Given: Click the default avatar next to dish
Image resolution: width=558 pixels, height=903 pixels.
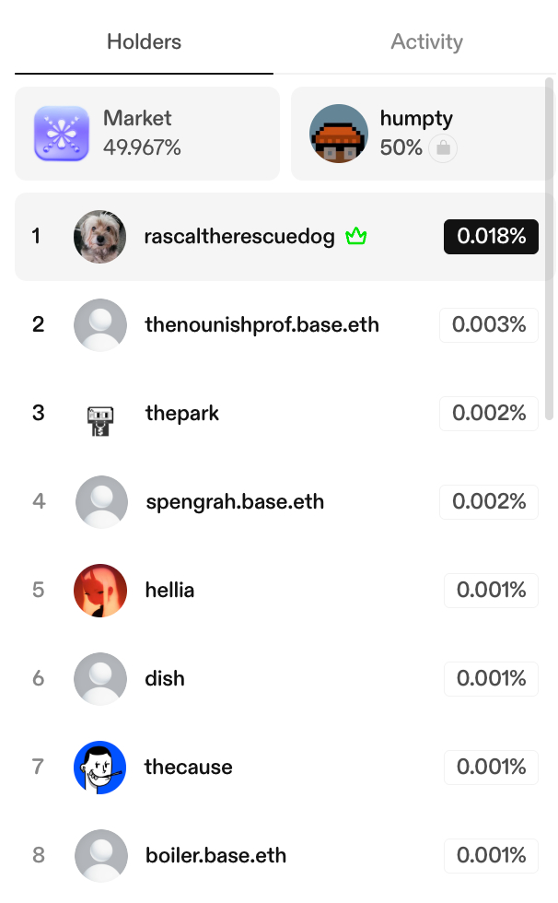Looking at the screenshot, I should [99, 679].
